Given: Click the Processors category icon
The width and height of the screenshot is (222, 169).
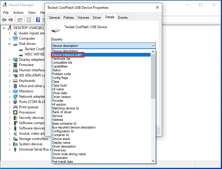Looking at the screenshot, I should click(15, 112).
